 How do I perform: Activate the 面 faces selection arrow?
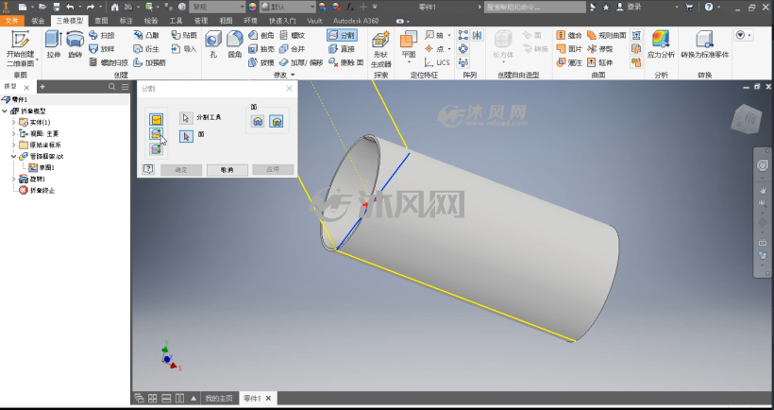(186, 136)
